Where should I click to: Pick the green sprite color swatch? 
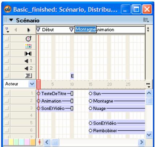click(16, 142)
